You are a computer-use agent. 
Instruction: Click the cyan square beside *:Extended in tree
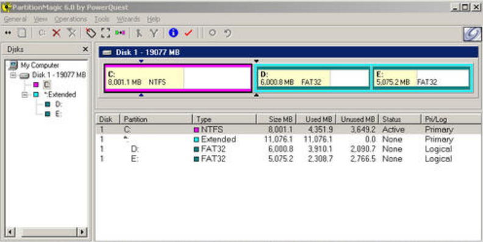tap(36, 94)
